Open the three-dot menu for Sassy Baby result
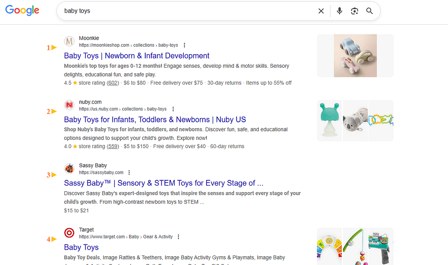The height and width of the screenshot is (265, 448). (129, 172)
